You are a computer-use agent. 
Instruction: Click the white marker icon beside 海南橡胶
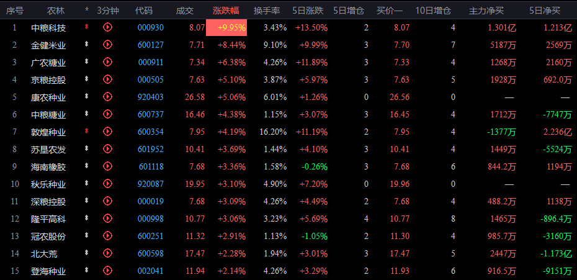pyautogui.click(x=87, y=166)
